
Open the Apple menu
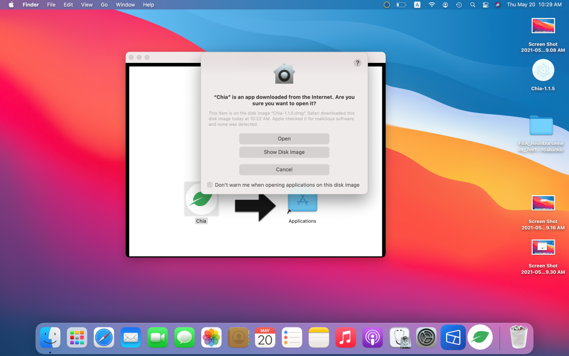[11, 5]
